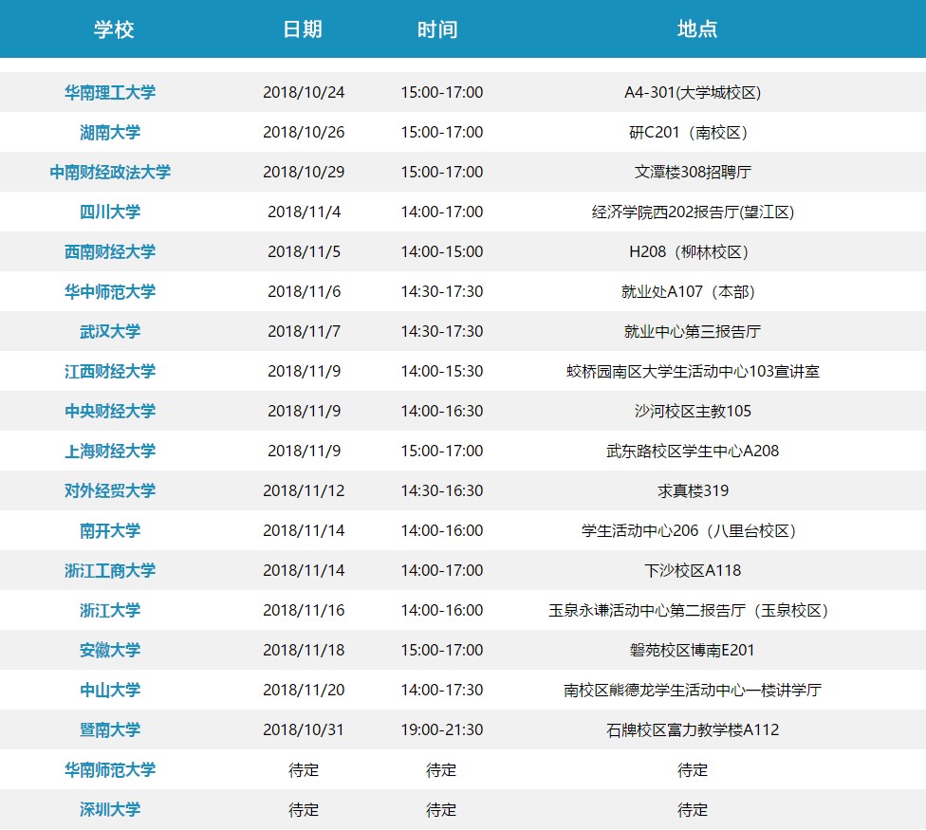Select the 四川大学 school link
This screenshot has width=926, height=830.
tap(110, 212)
